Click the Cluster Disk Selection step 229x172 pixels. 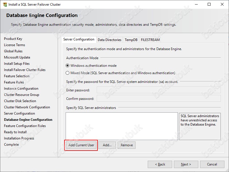[x=20, y=101]
